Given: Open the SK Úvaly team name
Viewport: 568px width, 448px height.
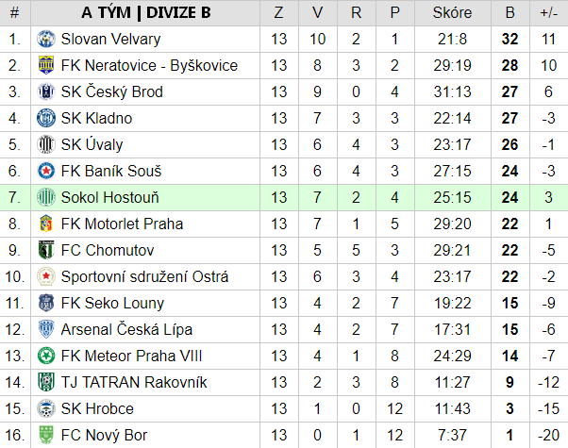Looking at the screenshot, I should click(92, 145).
